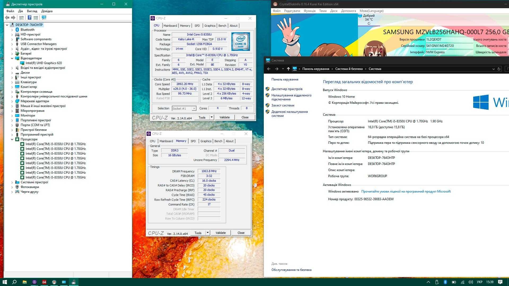Click Close in the lower CPU-Z Memory window

[241, 233]
